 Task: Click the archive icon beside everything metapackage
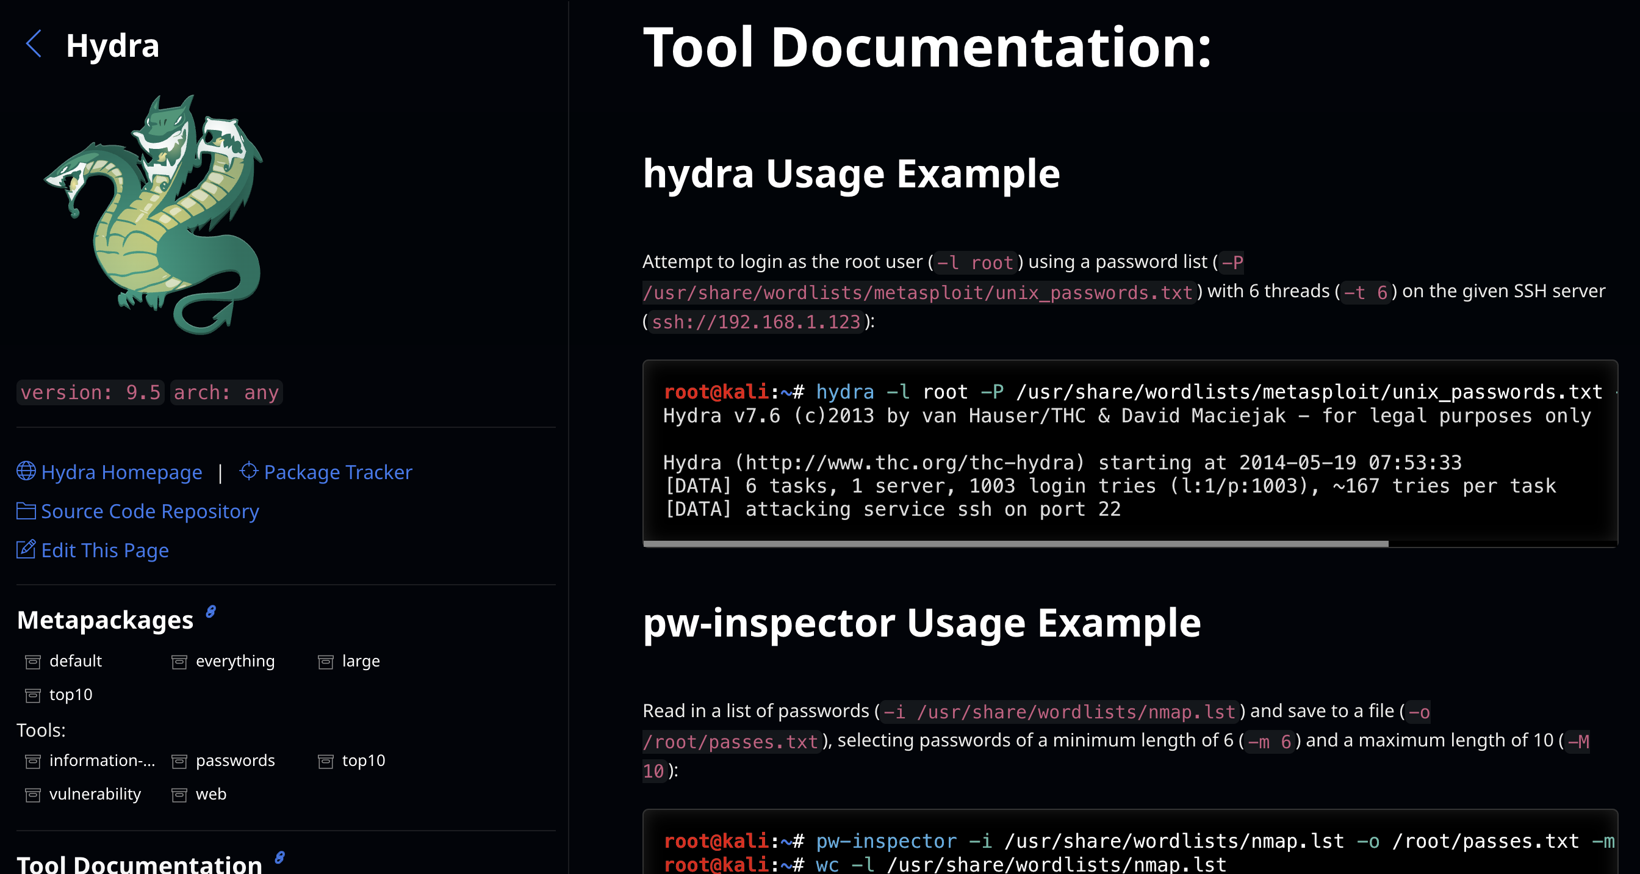click(x=179, y=662)
